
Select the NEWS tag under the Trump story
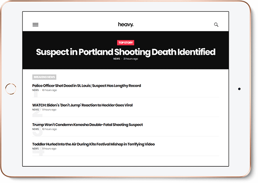click(x=36, y=129)
